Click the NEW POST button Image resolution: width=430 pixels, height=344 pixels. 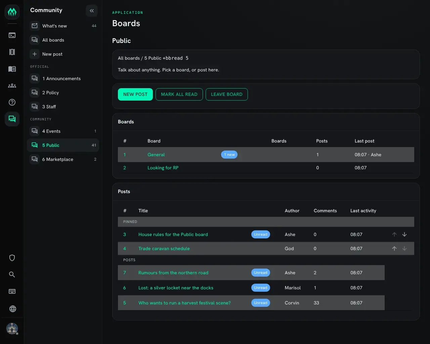(x=135, y=94)
